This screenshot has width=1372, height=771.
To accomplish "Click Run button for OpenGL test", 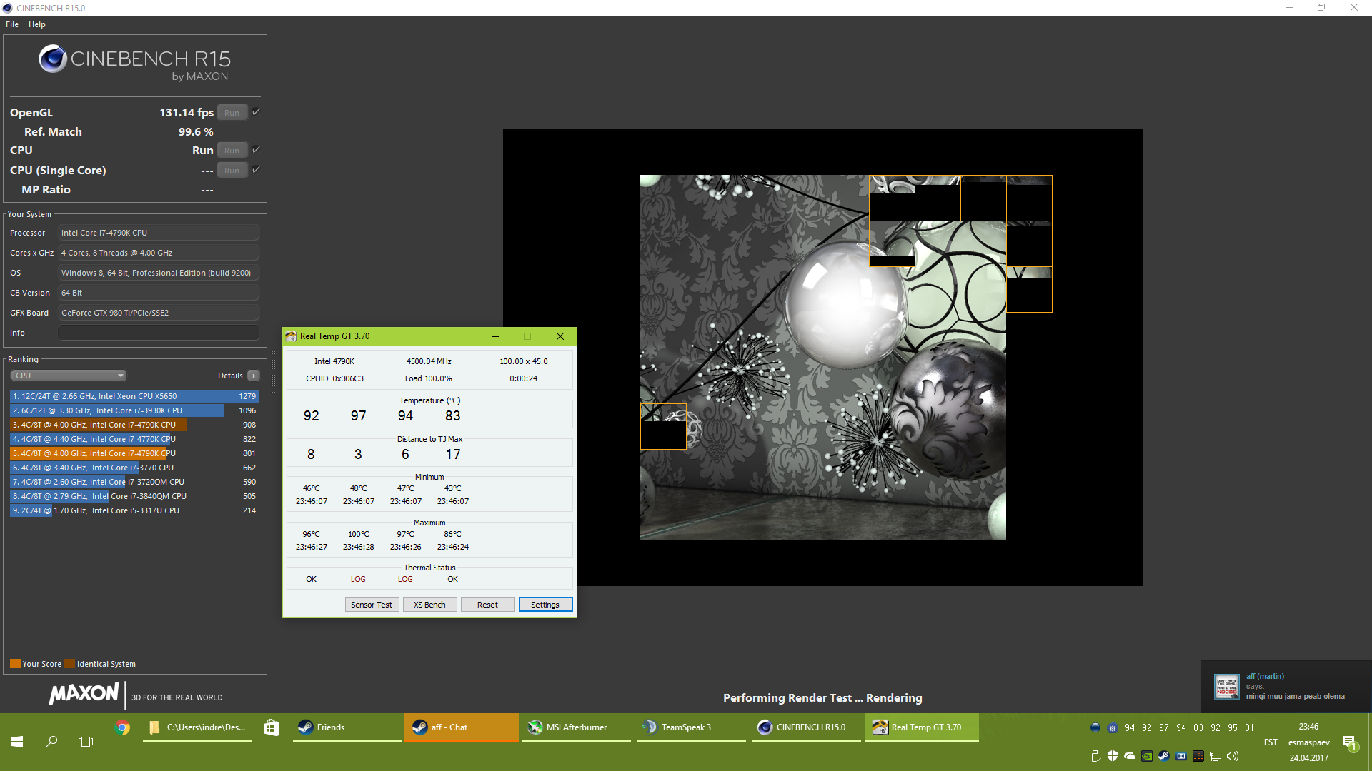I will tap(232, 112).
